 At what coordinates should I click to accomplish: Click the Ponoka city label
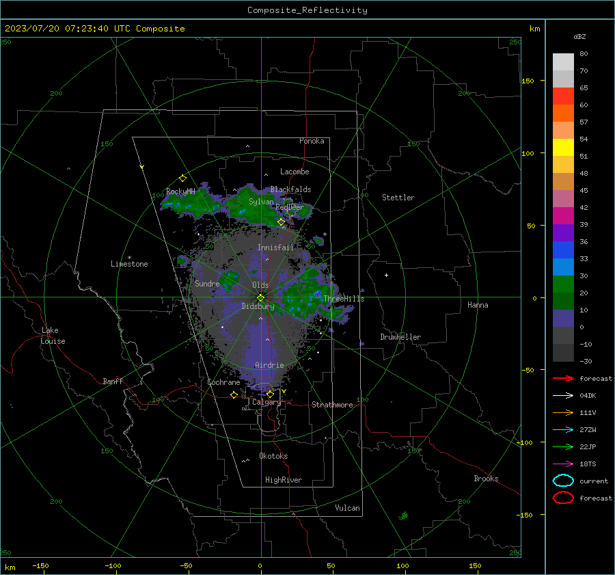[x=312, y=141]
